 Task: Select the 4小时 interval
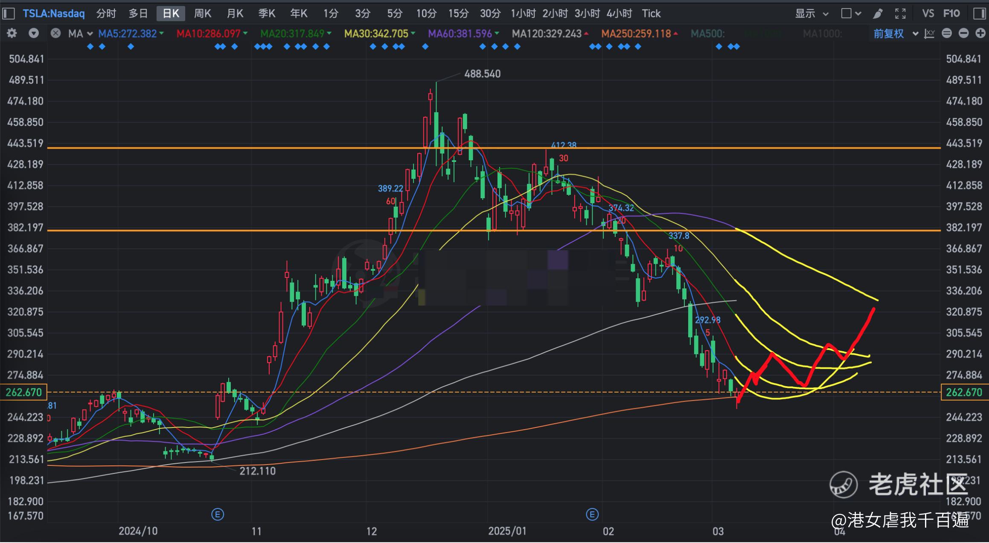click(x=619, y=14)
